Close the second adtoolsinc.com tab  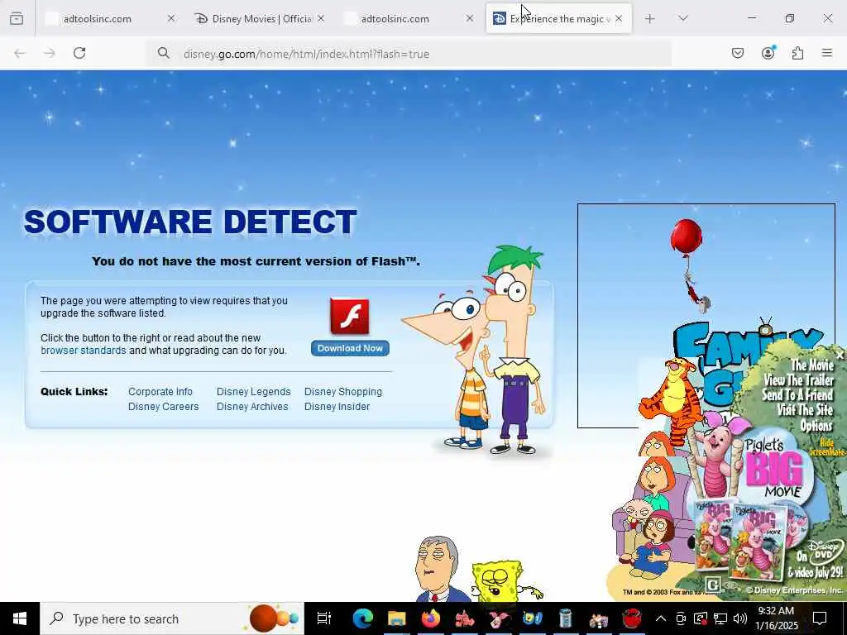click(x=470, y=18)
